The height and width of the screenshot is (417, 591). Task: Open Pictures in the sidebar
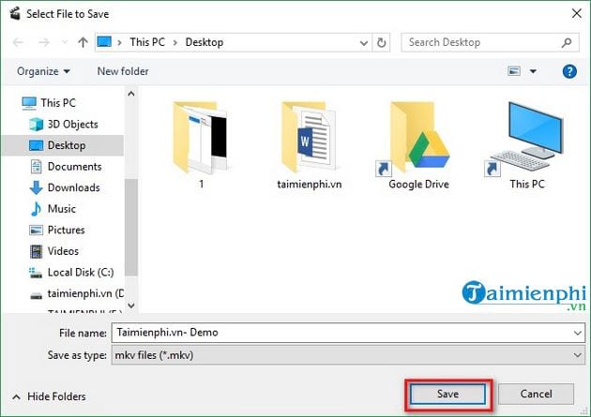(x=57, y=230)
